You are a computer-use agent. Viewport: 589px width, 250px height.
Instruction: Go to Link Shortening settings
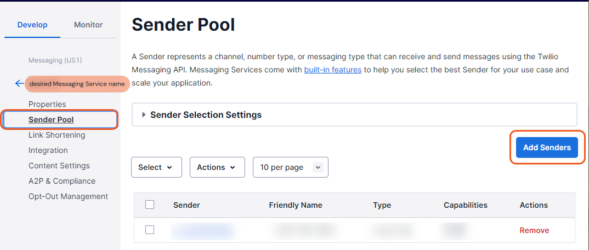pyautogui.click(x=57, y=135)
